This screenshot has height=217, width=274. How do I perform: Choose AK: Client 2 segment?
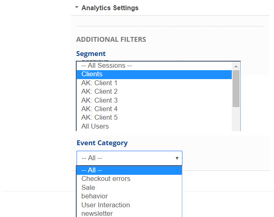(x=99, y=92)
